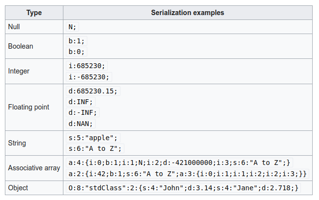The height and width of the screenshot is (200, 319).
Task: Click the s:6:"A to Z"; string example
Action: 95,148
